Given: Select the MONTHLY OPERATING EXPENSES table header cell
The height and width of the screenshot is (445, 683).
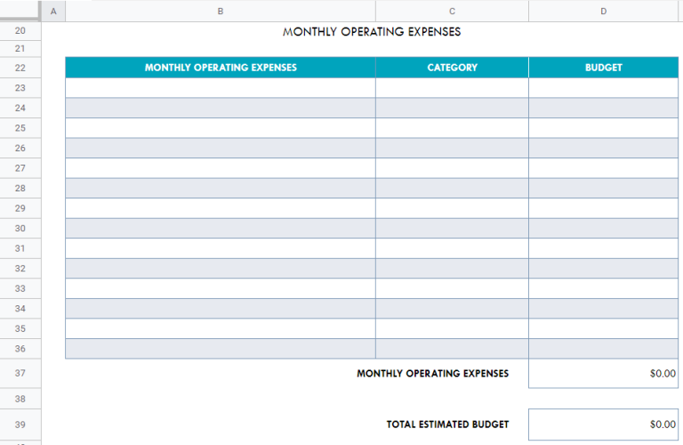Looking at the screenshot, I should [x=221, y=68].
